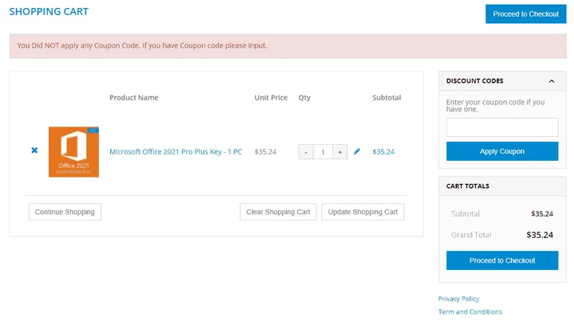Click the pencil edit icon beside quantity
The height and width of the screenshot is (320, 574).
tap(356, 151)
